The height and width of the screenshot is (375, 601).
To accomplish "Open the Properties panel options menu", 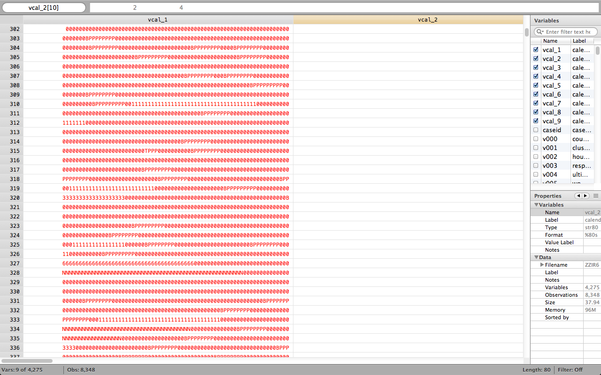I will click(596, 196).
